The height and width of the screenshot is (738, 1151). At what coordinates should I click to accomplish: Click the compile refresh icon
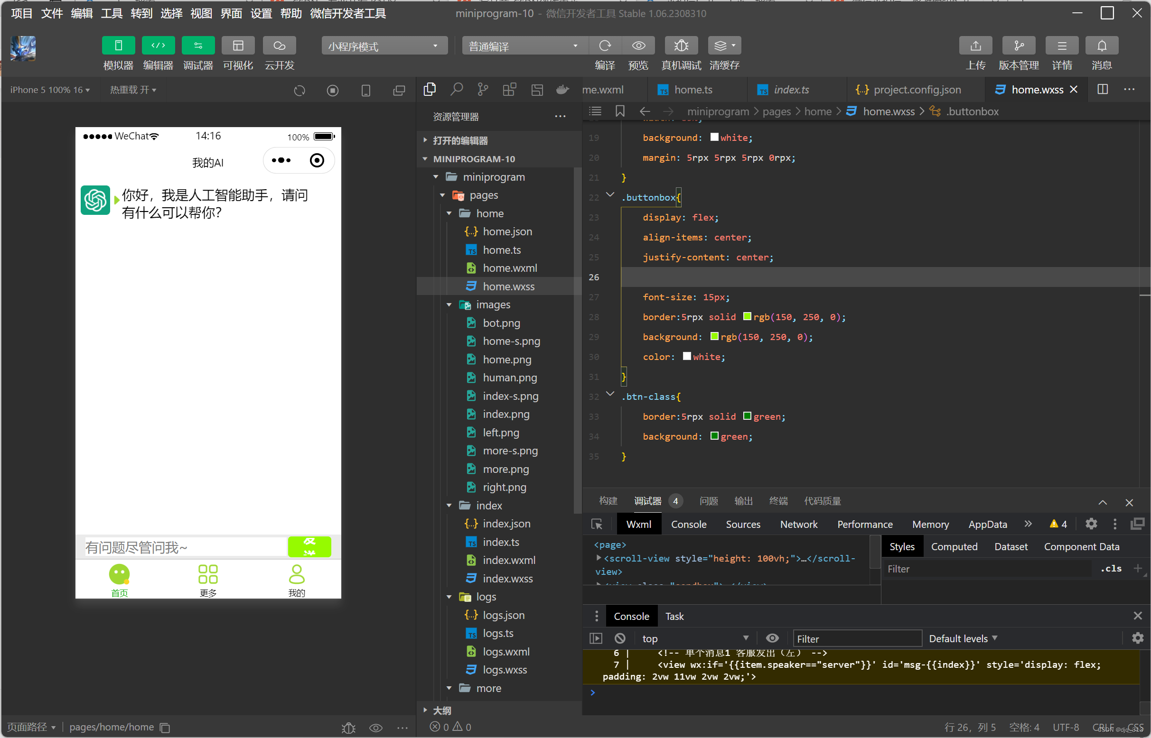coord(605,46)
